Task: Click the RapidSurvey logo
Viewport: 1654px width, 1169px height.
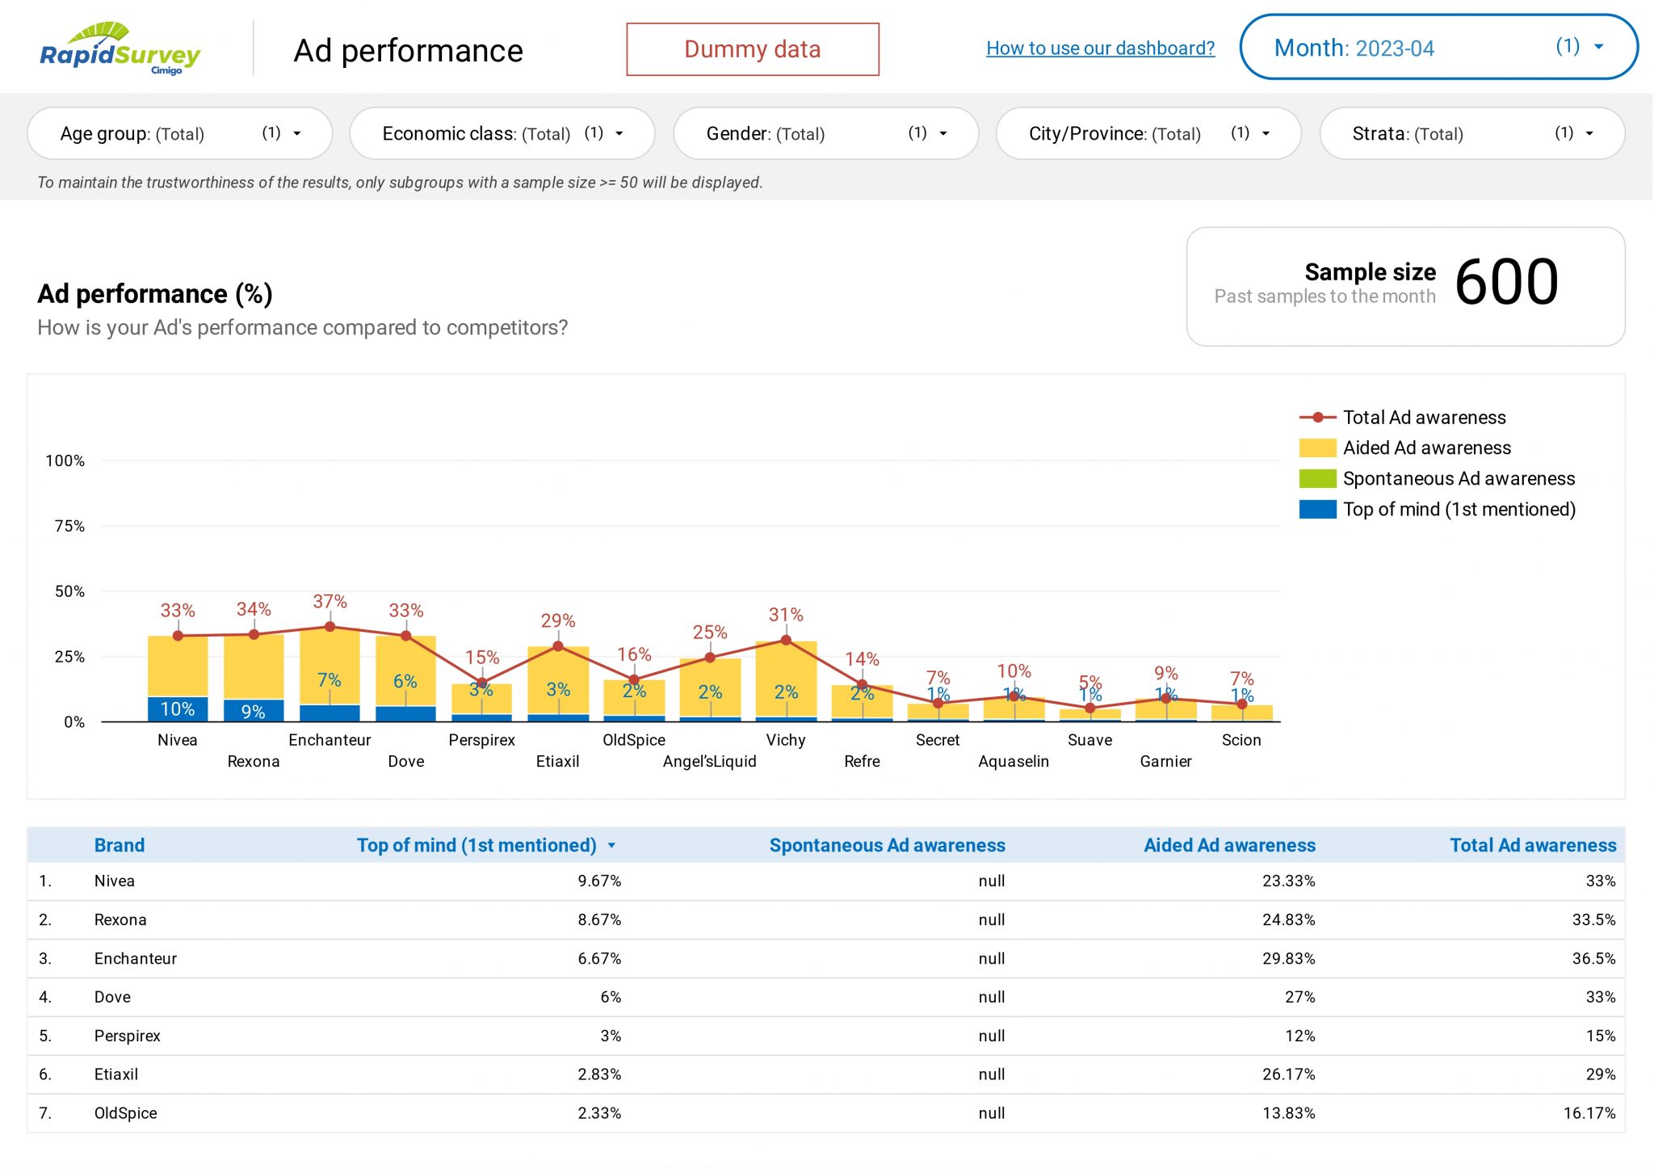Action: [x=120, y=48]
